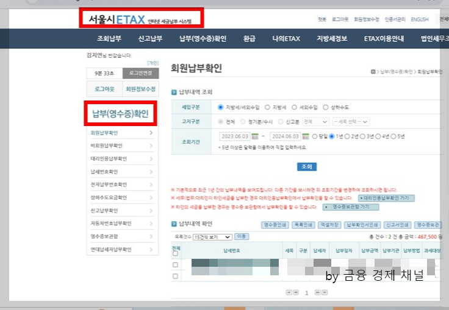Go to next page of results

tap(317, 292)
